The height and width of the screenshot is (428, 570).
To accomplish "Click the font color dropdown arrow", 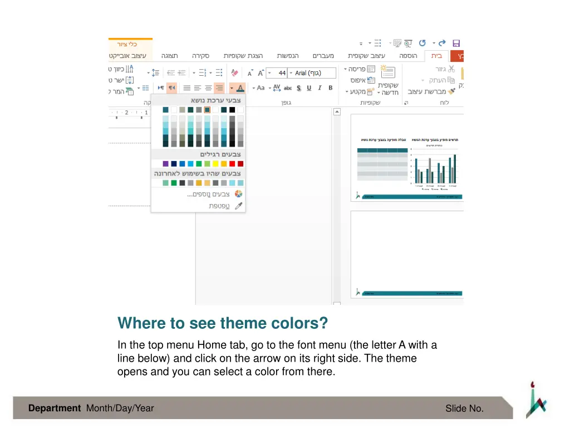I will click(x=231, y=88).
